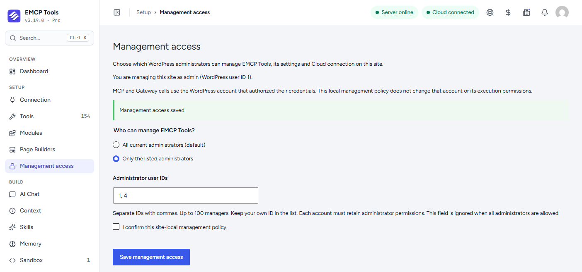Click the Memory brain icon

[12, 244]
